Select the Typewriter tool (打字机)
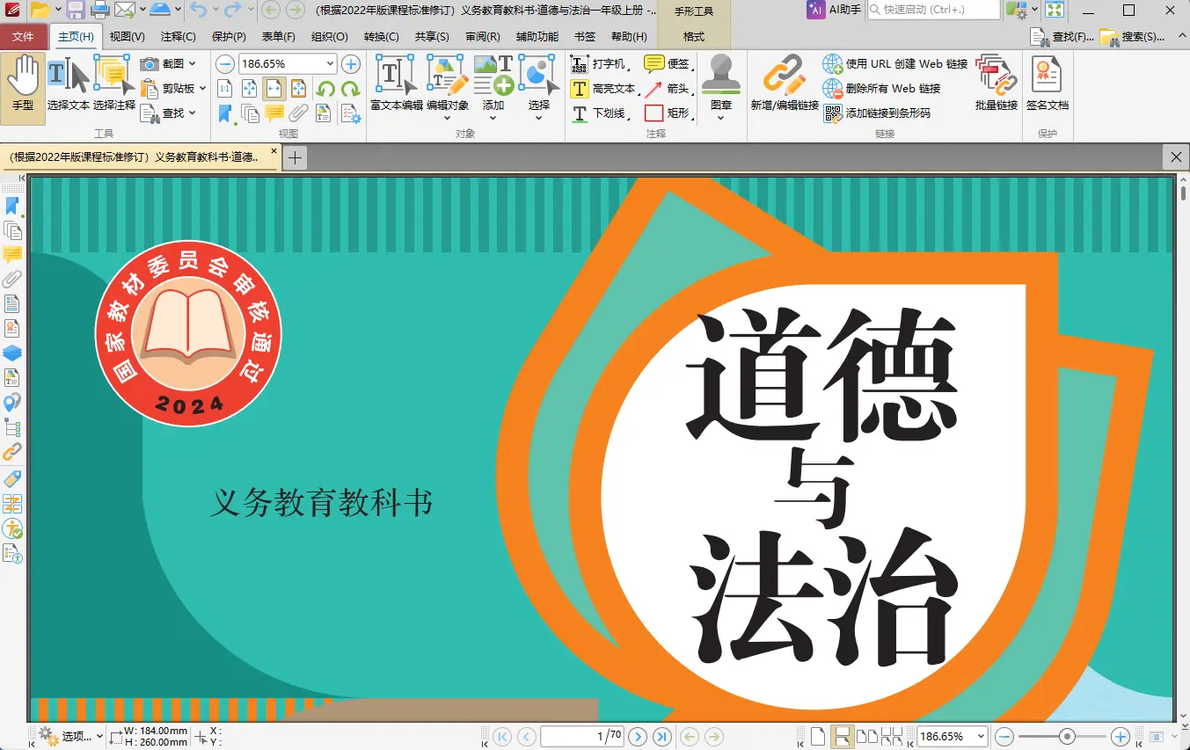The height and width of the screenshot is (750, 1190). [600, 64]
